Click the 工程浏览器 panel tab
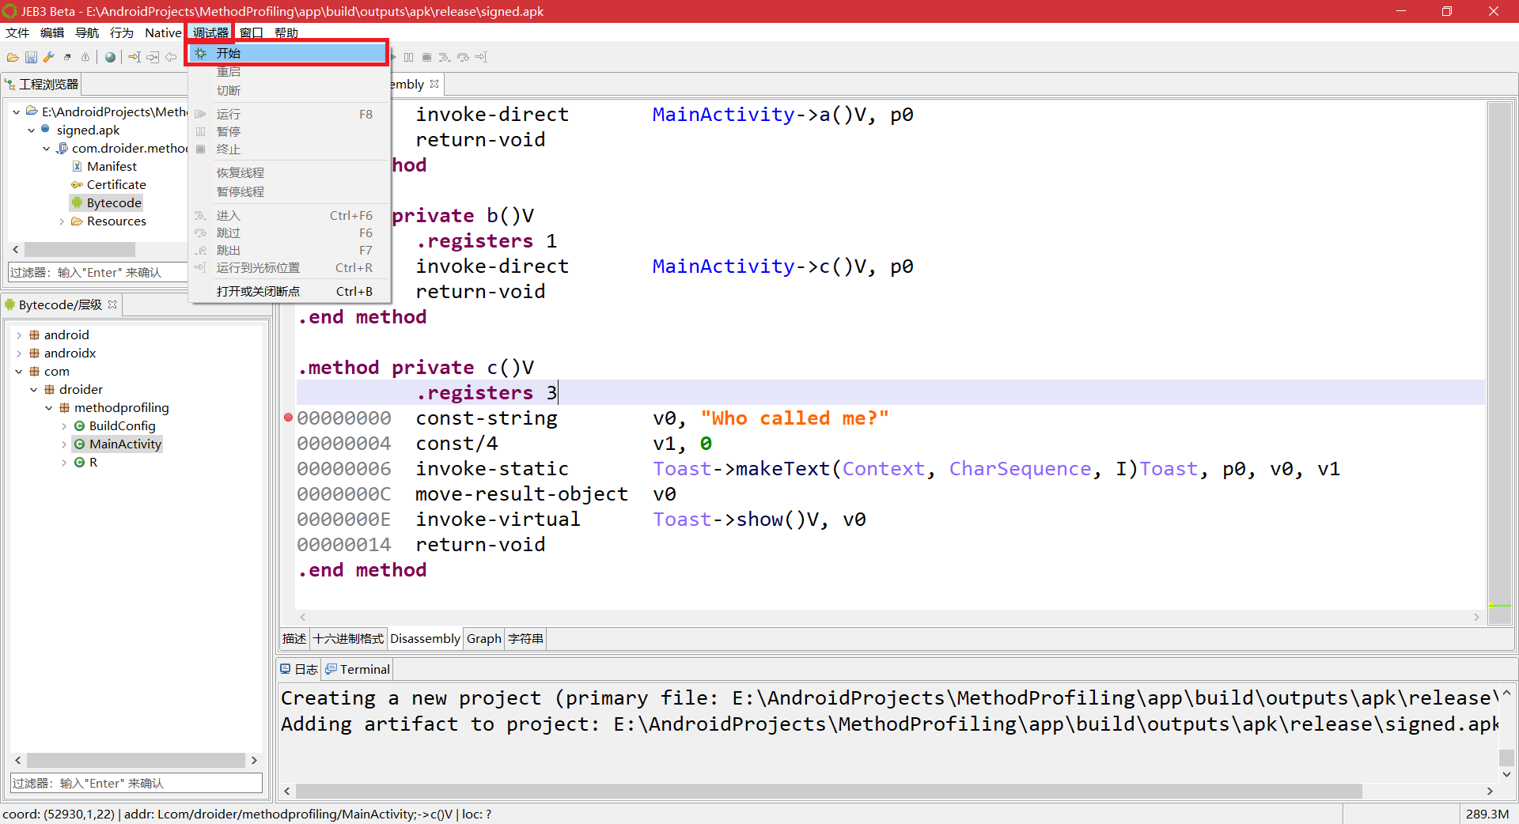 tap(42, 84)
